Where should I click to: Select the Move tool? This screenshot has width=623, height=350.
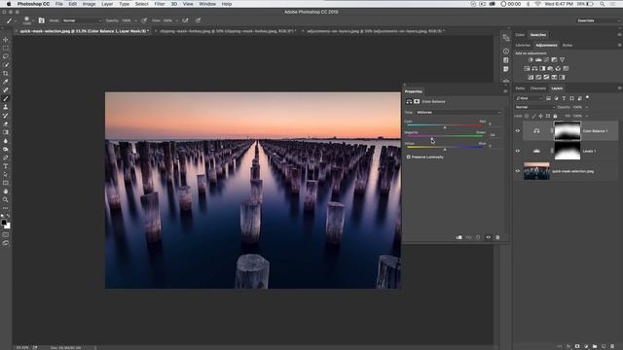[6, 40]
